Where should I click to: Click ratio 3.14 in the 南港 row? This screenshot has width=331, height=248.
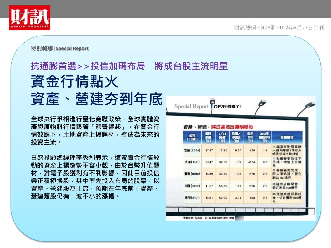(238, 198)
